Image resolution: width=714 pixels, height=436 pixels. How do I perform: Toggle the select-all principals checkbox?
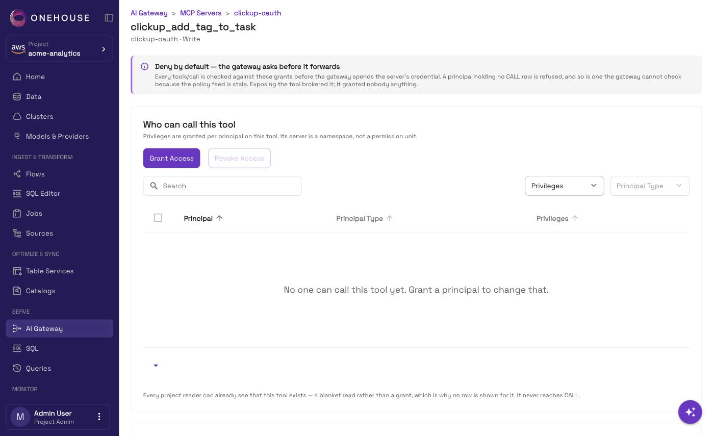click(158, 218)
